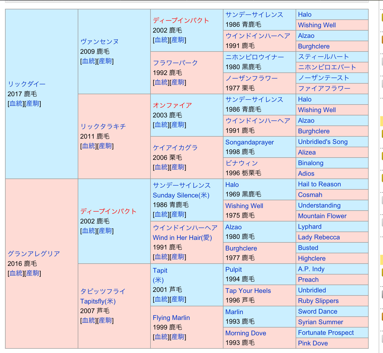Click the Cosmah link
The image size is (383, 353).
310,195
